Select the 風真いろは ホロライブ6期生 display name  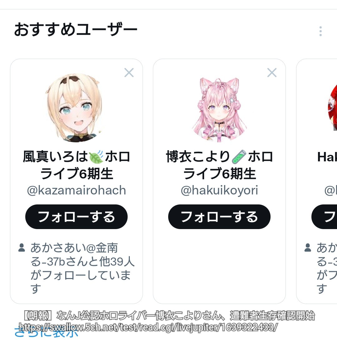[x=76, y=165]
